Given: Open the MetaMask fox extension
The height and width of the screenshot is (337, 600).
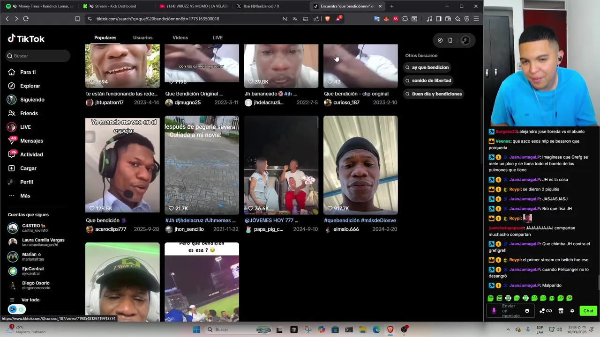Looking at the screenshot, I should coord(386,19).
